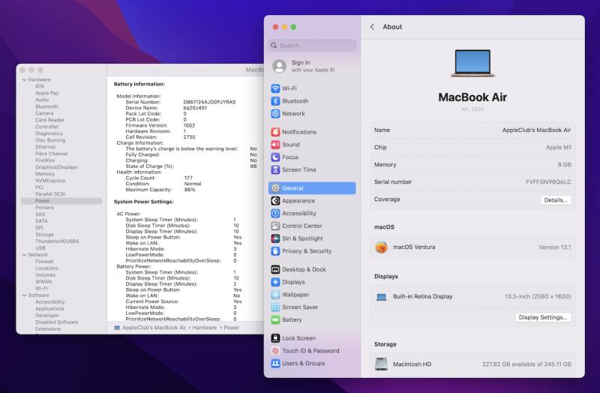Image resolution: width=600 pixels, height=393 pixels.
Task: Open Bluetooth icon in System Settings sidebar
Action: click(x=275, y=101)
